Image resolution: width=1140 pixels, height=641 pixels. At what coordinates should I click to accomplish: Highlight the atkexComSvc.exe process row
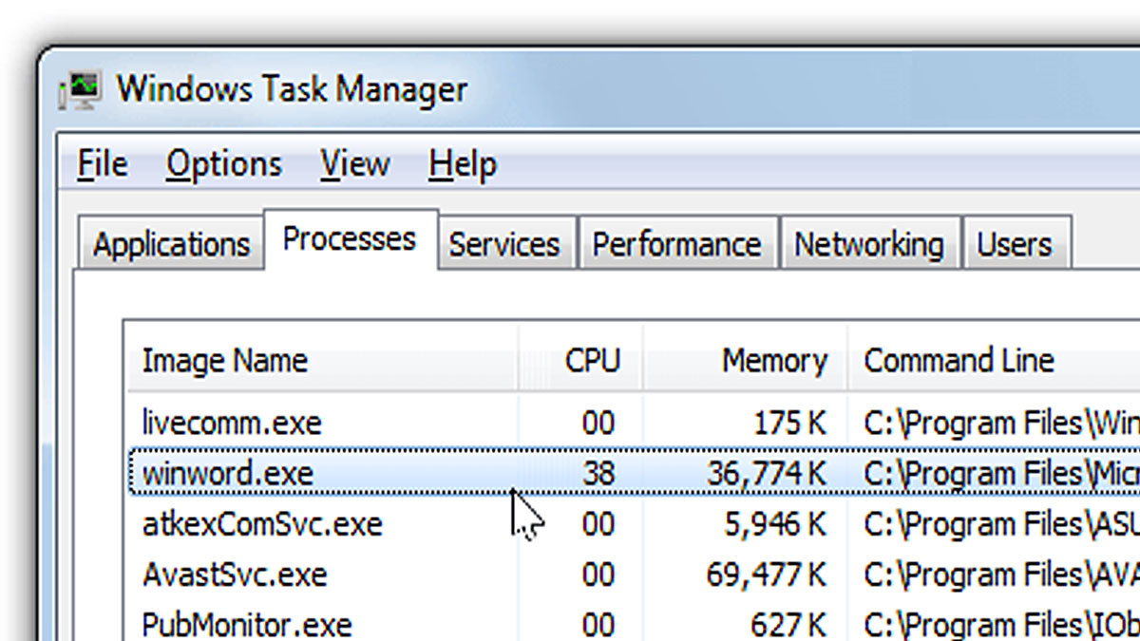click(261, 524)
